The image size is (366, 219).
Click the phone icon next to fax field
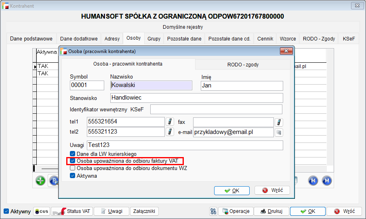tap(279, 122)
